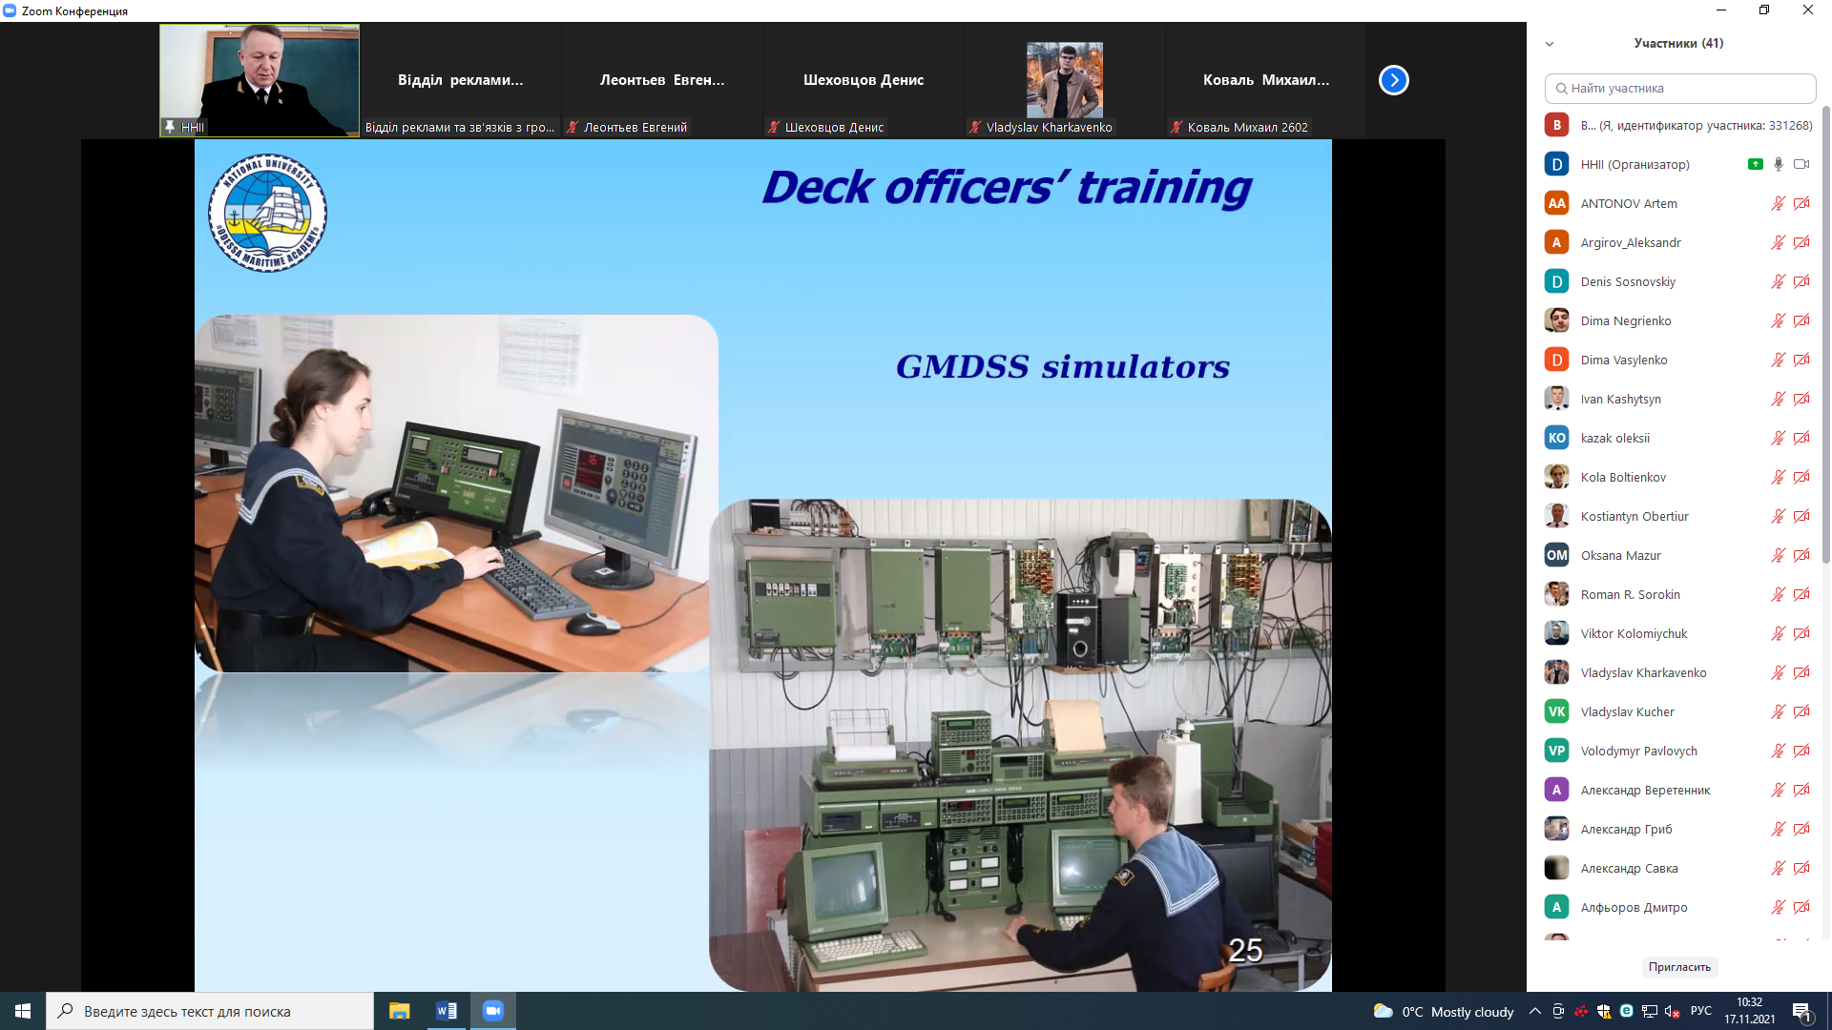This screenshot has height=1030, width=1832.
Task: Click the camera icon for Roman R. Sorokin
Action: pos(1801,594)
